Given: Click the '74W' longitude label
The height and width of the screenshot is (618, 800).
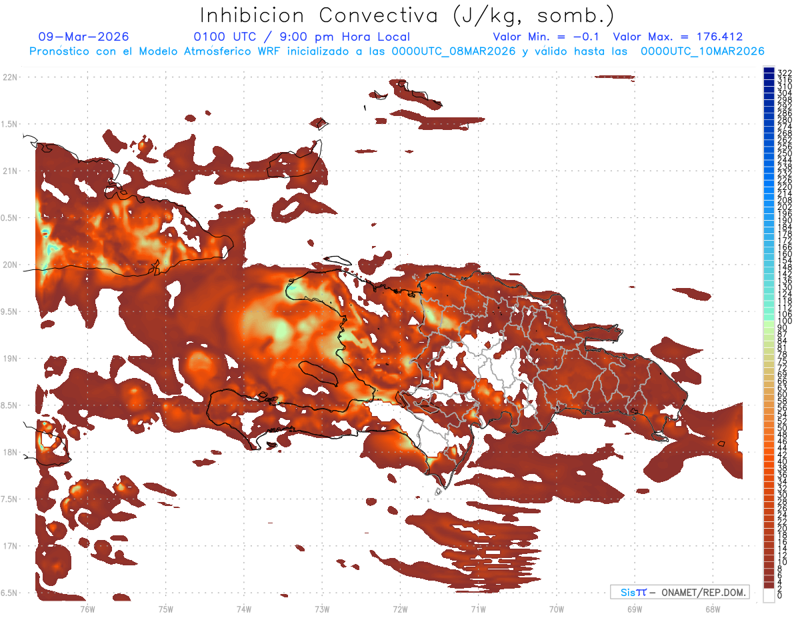Looking at the screenshot, I should point(244,609).
